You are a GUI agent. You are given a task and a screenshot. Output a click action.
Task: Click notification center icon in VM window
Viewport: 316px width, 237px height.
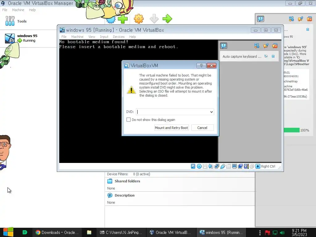pyautogui.click(x=223, y=46)
